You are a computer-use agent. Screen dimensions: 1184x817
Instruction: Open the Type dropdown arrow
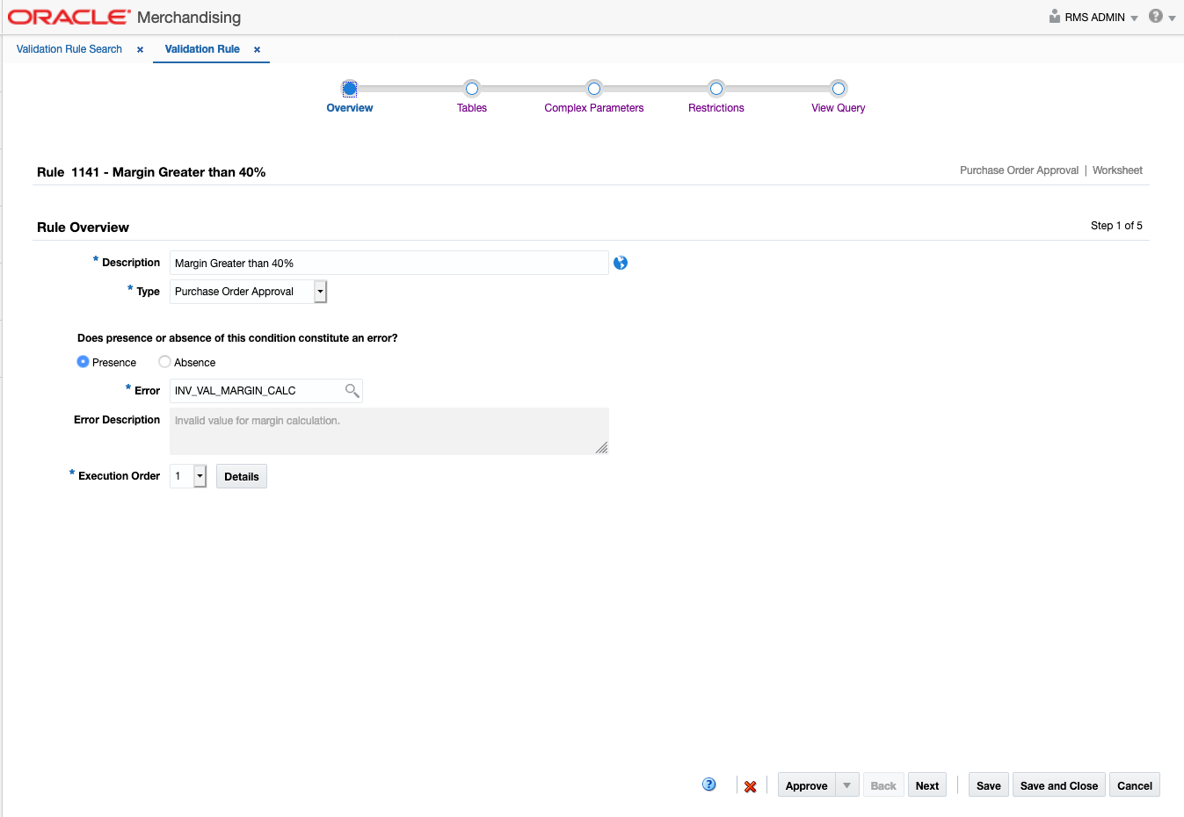320,291
